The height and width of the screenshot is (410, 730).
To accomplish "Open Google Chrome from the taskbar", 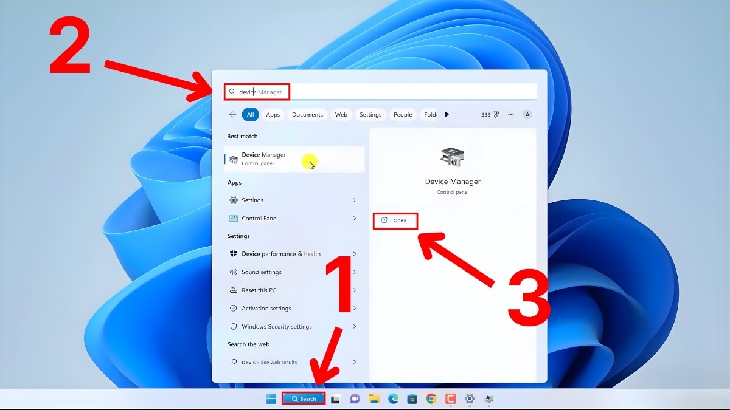I will 431,399.
